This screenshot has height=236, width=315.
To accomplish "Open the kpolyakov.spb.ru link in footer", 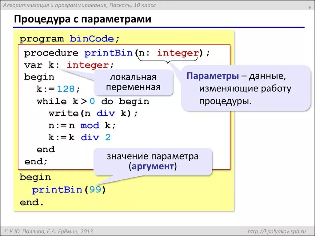I will tap(277, 231).
